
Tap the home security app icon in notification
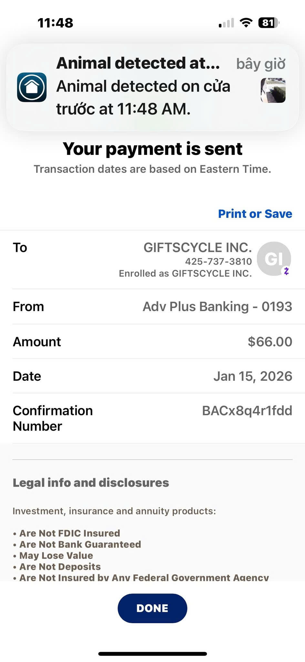click(x=32, y=87)
